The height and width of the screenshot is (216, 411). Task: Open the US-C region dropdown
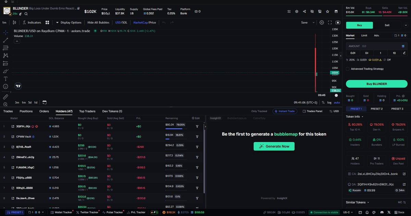pyautogui.click(x=348, y=212)
